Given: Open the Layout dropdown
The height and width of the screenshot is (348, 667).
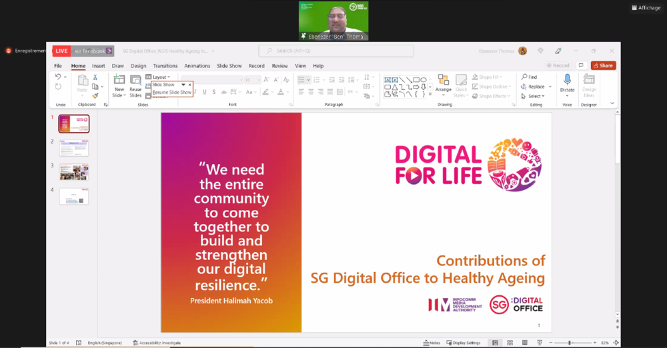Looking at the screenshot, I should click(x=158, y=77).
